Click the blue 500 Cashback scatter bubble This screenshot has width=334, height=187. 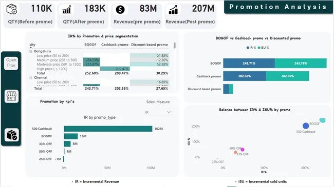pyautogui.click(x=306, y=126)
